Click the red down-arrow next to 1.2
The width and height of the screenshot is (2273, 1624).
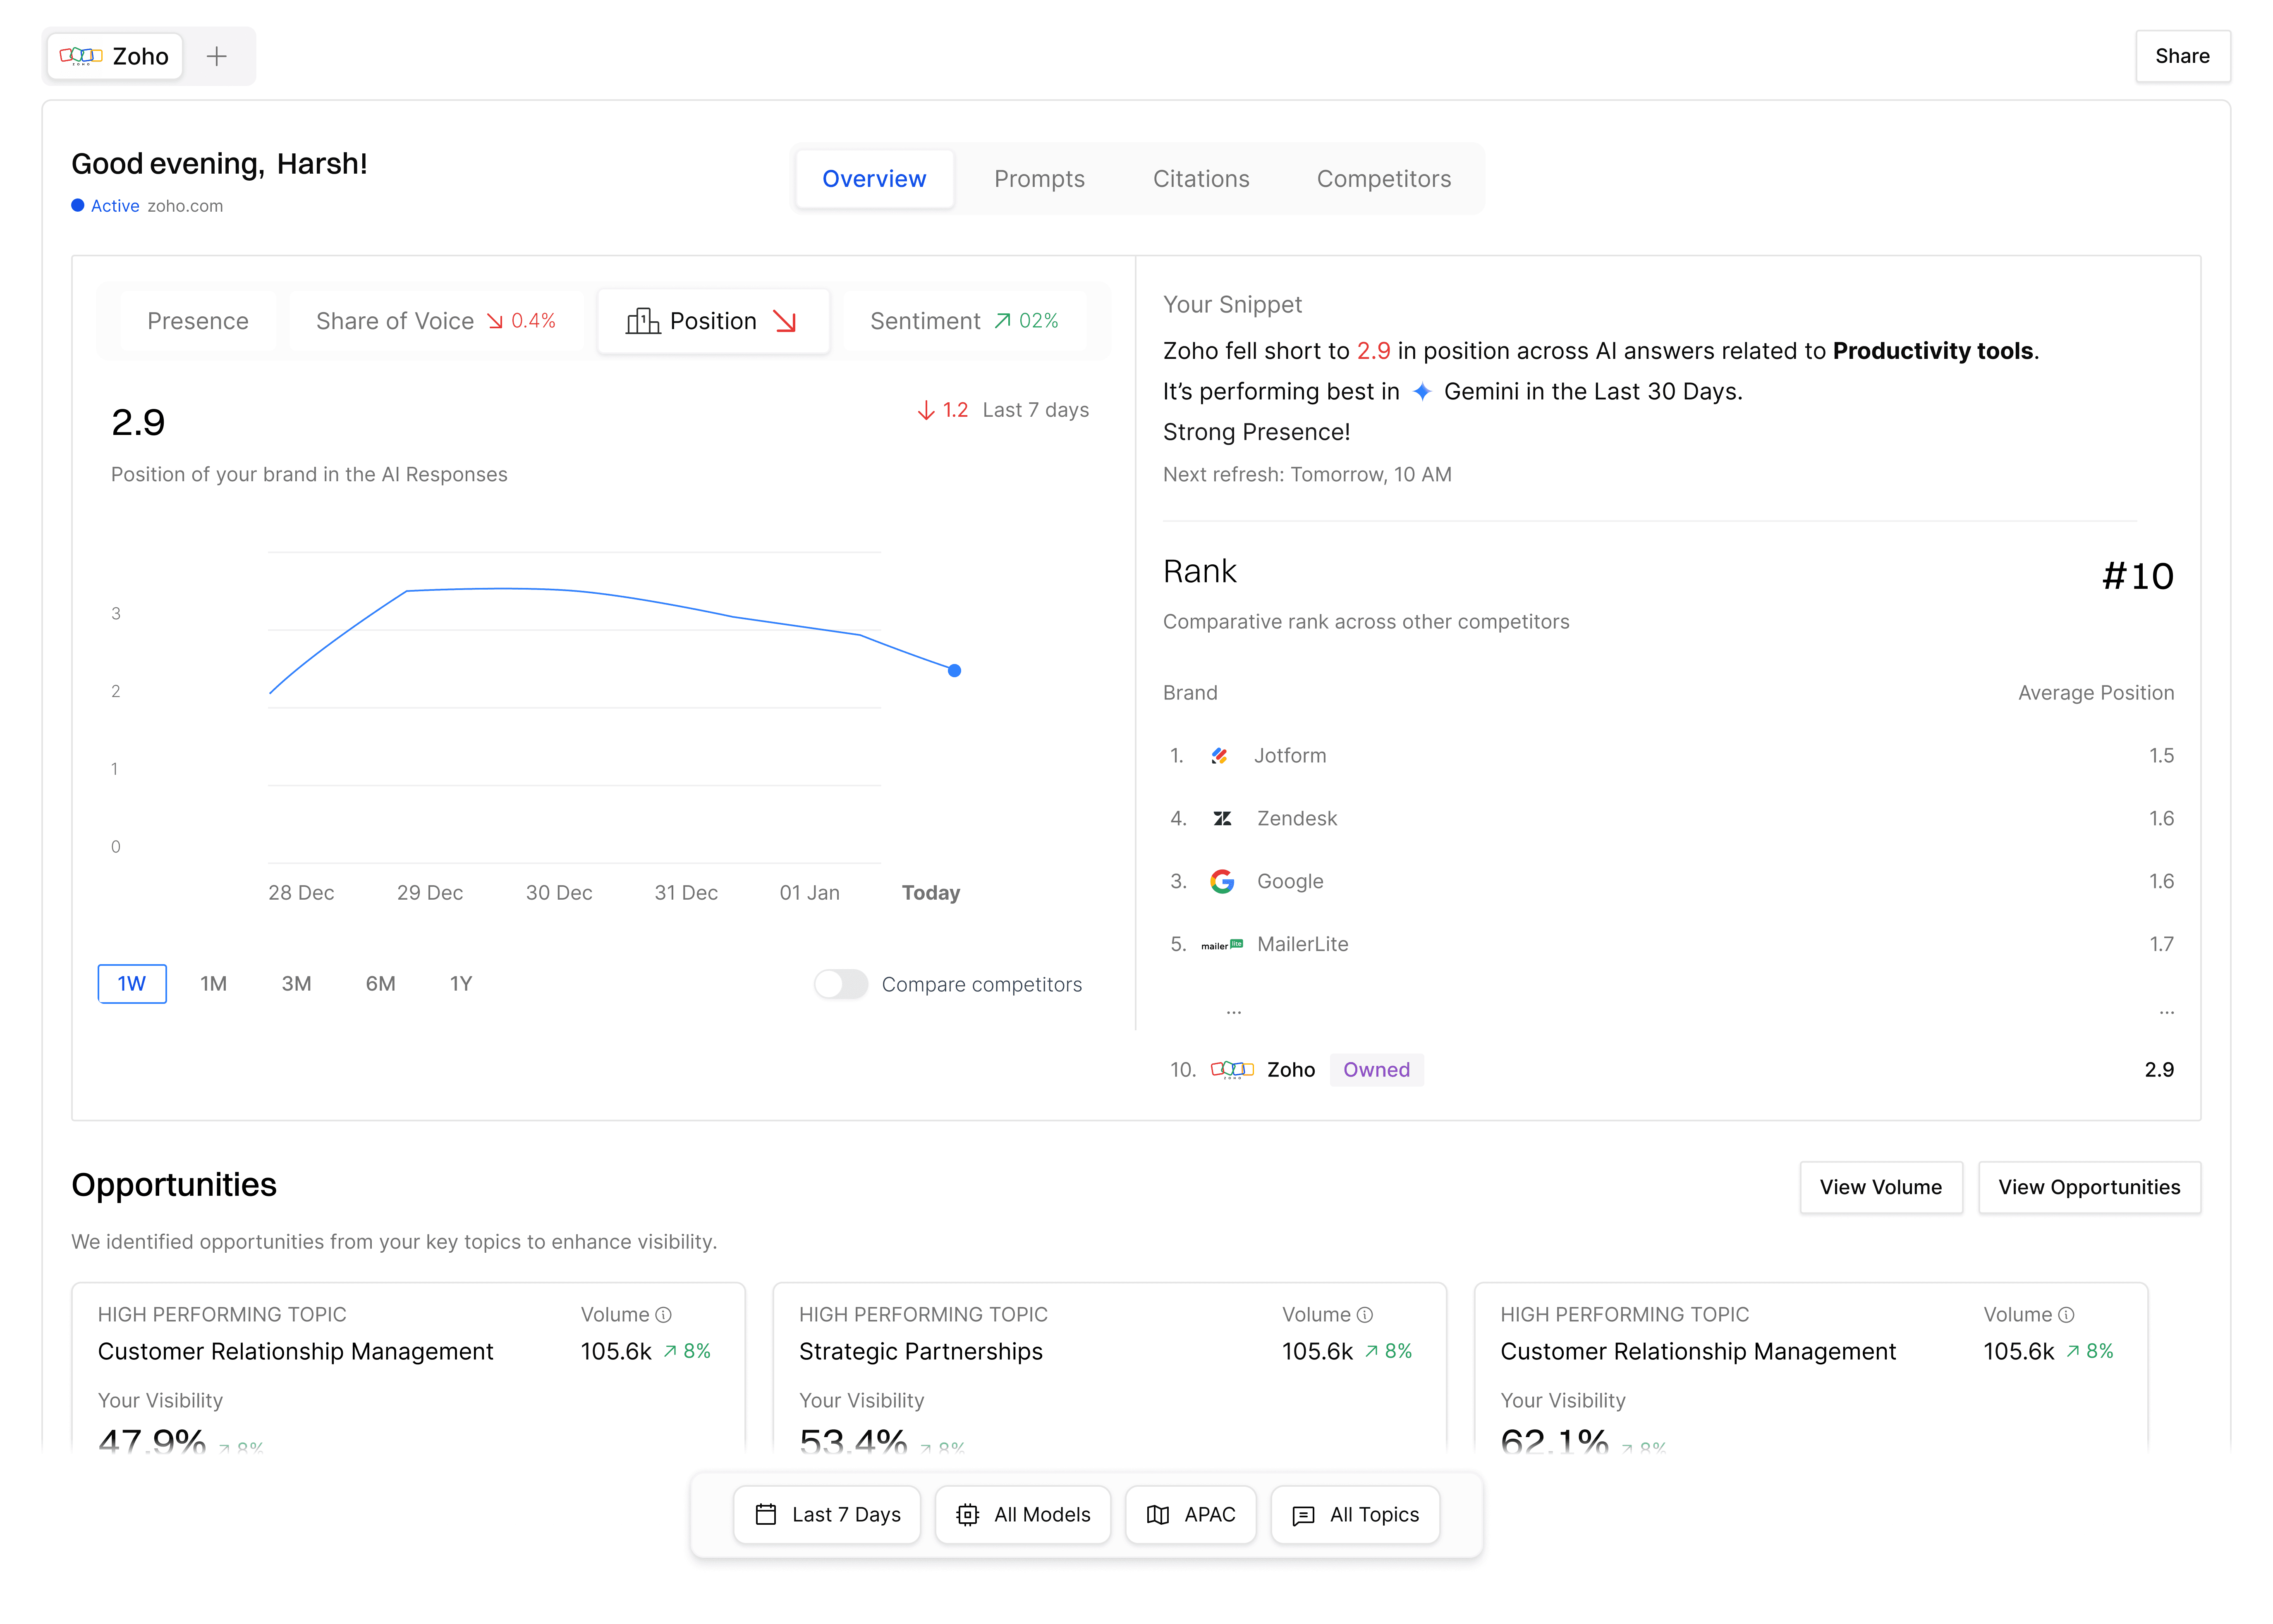coord(926,410)
